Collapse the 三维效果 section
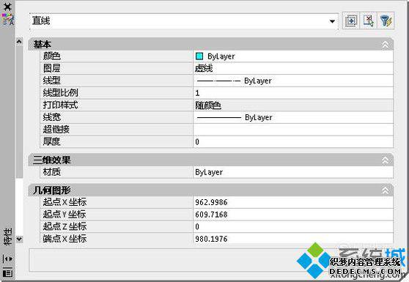This screenshot has height=282, width=409. click(x=386, y=160)
